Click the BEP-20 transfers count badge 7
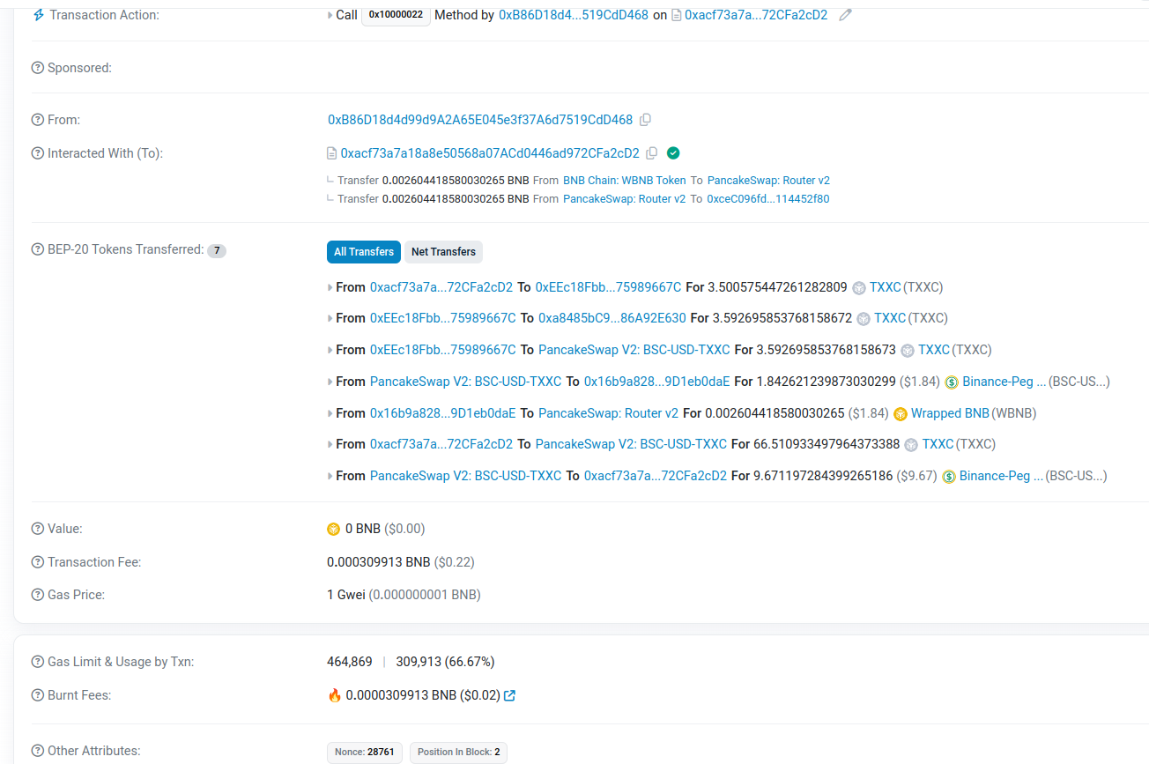The width and height of the screenshot is (1149, 764). [x=217, y=251]
